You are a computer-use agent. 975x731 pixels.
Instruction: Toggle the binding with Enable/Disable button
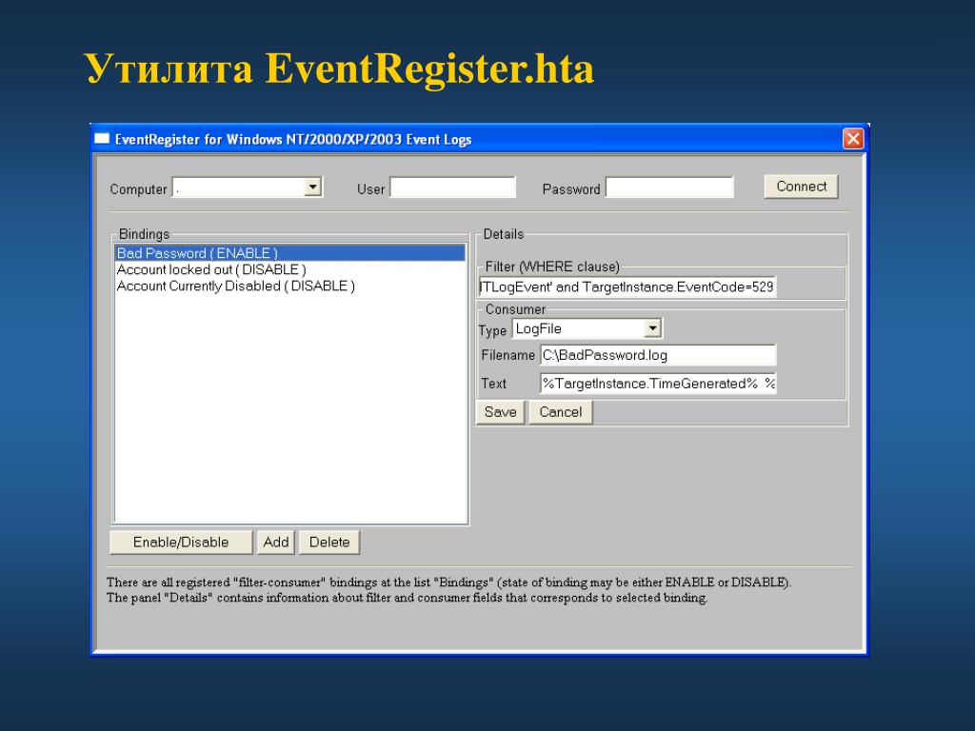pos(181,543)
